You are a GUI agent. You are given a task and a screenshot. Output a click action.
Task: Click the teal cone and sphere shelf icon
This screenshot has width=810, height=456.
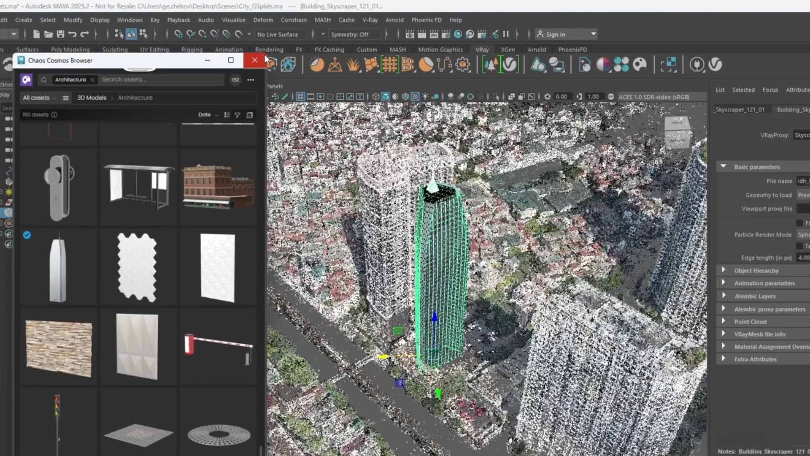pos(538,65)
